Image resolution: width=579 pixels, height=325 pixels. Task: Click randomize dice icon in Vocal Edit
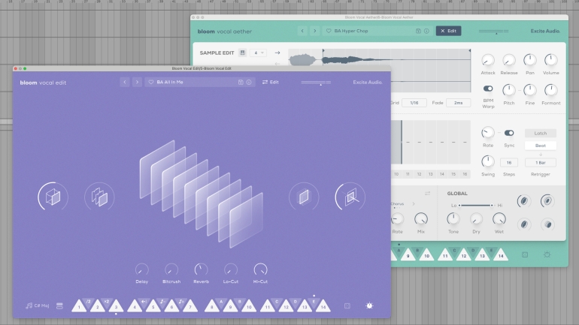pyautogui.click(x=347, y=305)
